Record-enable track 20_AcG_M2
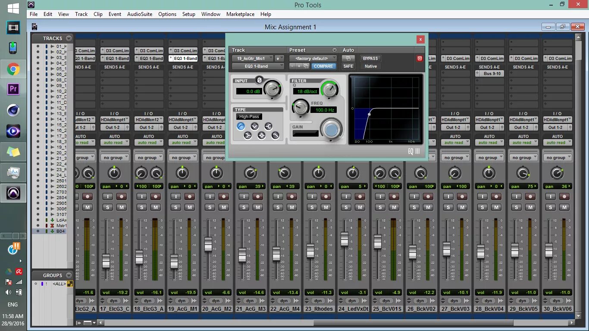Viewport: 589px width, 331px height. point(224,197)
